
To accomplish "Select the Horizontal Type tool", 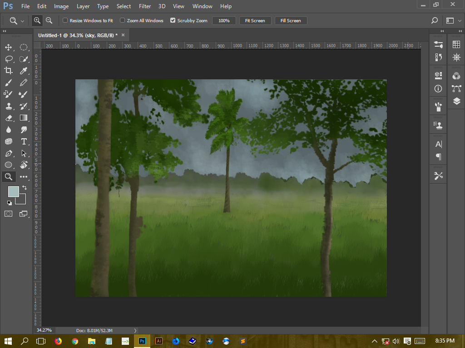I will tap(24, 141).
